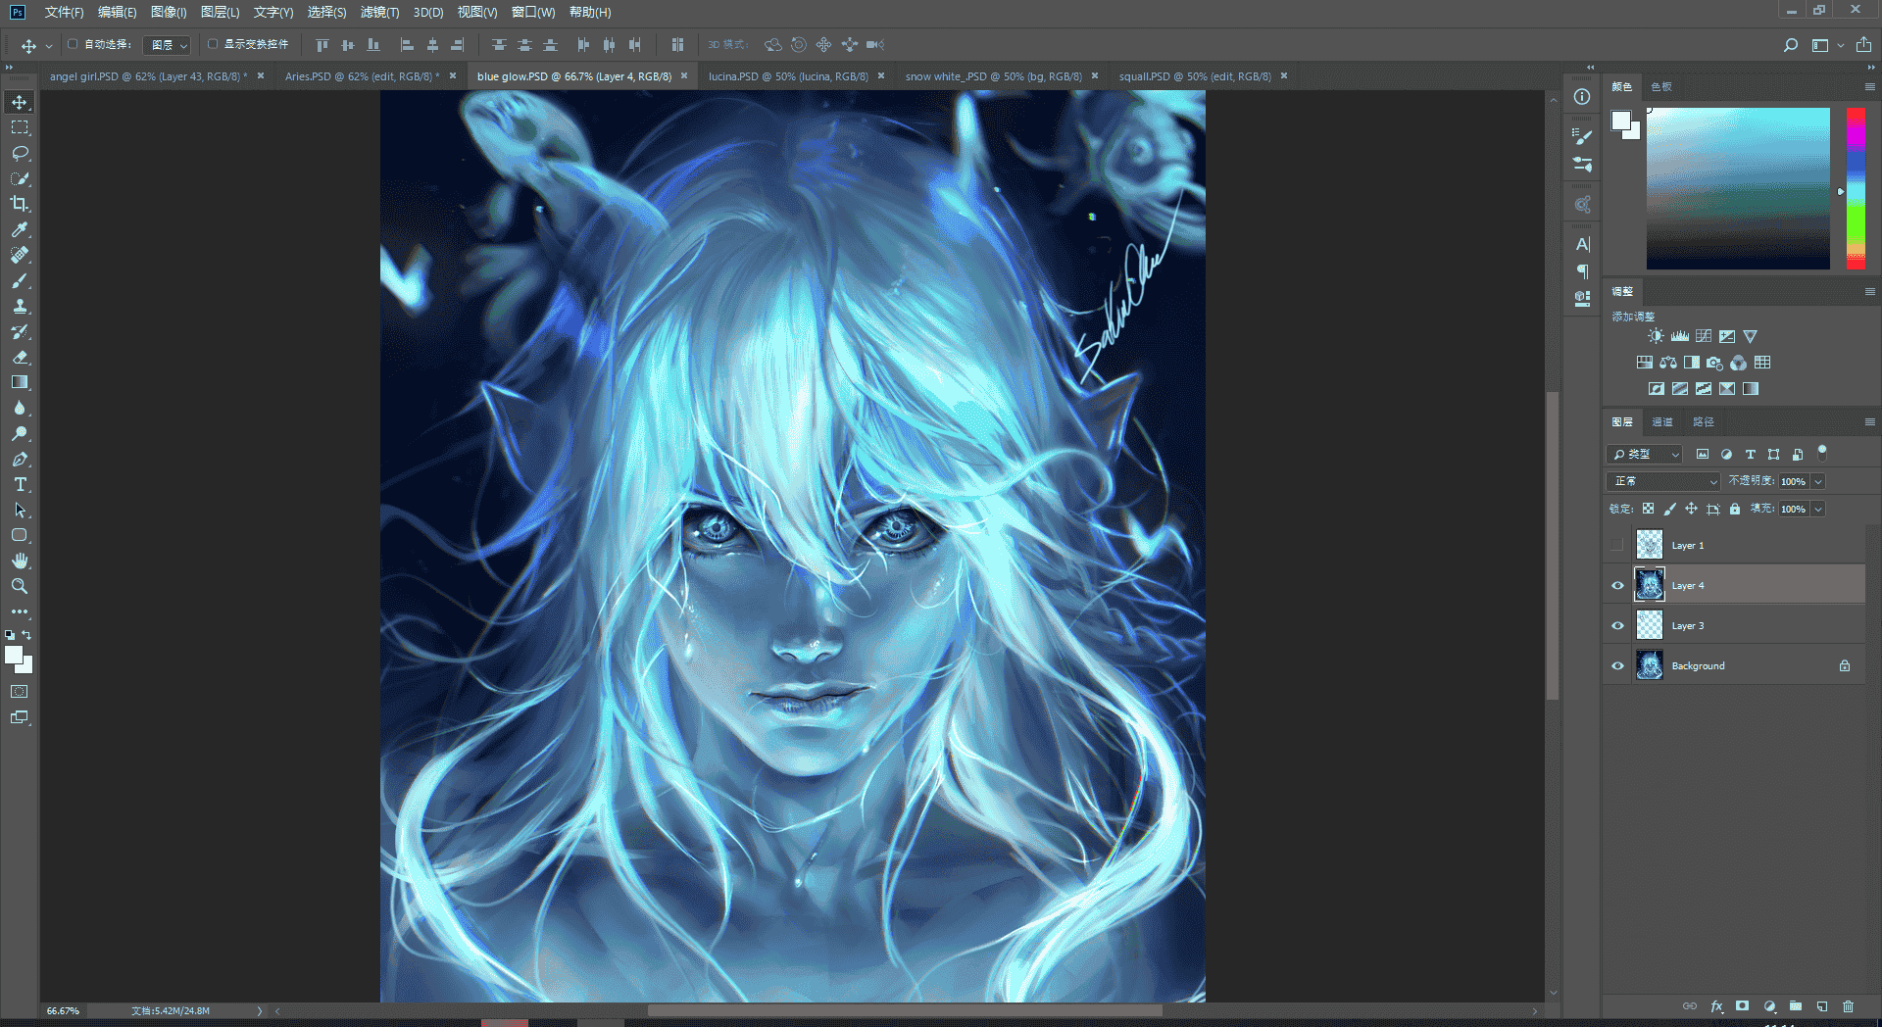Screen dimensions: 1882x1027
Task: Select the Eraser tool
Action: (x=20, y=357)
